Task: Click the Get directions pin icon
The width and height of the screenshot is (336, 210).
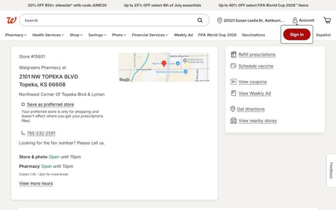Action: point(233,109)
